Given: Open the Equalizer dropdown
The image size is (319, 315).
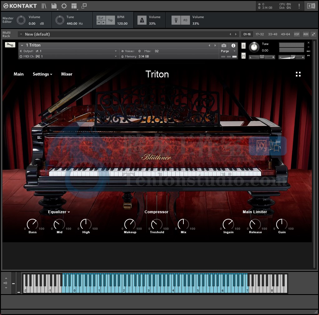Looking at the screenshot, I should [x=59, y=212].
